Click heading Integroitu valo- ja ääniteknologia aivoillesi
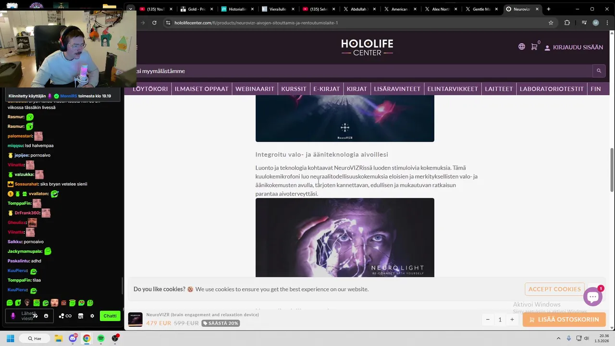This screenshot has height=346, width=615. click(321, 154)
